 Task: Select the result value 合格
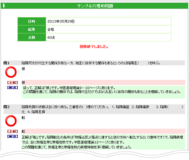50,29
